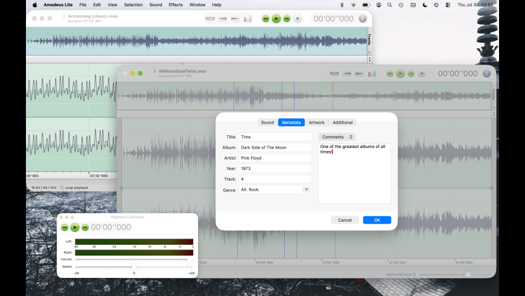This screenshot has height=296, width=525.
Task: Click the stepper arrows beside the Armstrong overview
Action: 370,59
